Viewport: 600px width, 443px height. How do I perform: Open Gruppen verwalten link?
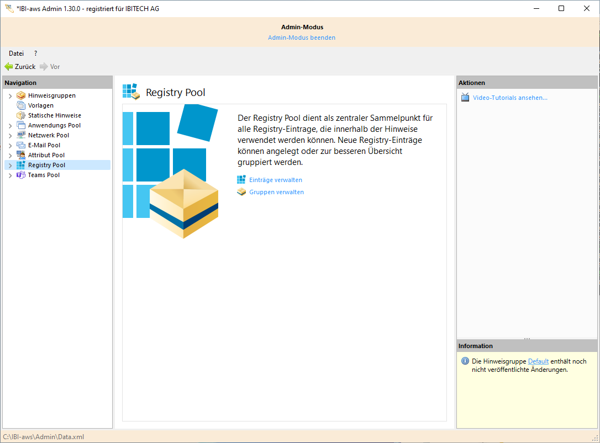click(276, 192)
